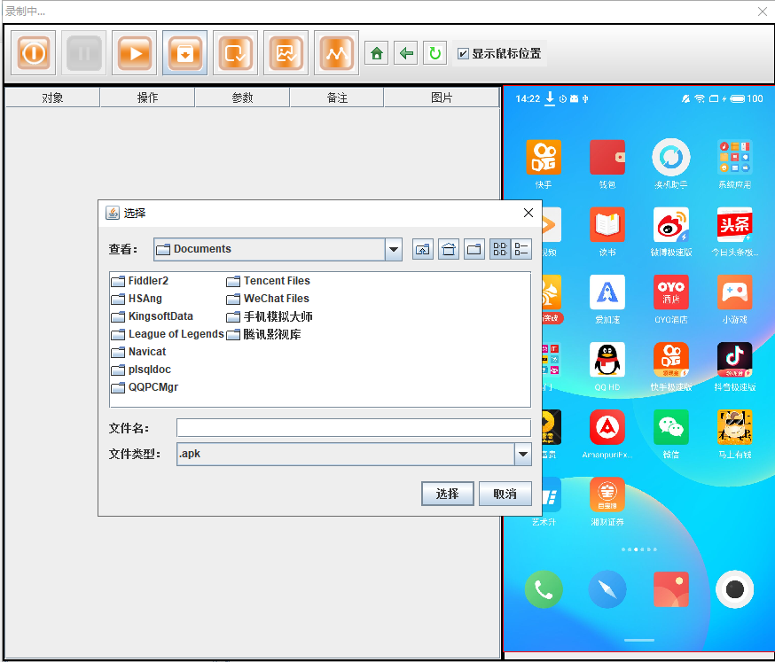Screen dimensions: 775x662
Task: Create a new folder in file dialog
Action: click(x=474, y=250)
